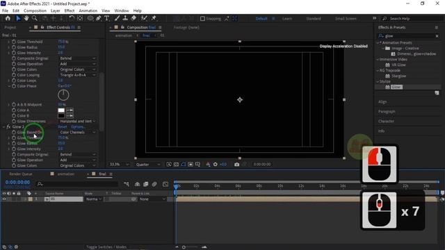445x250 pixels.
Task: Switch to the Project tab
Action: point(10,28)
